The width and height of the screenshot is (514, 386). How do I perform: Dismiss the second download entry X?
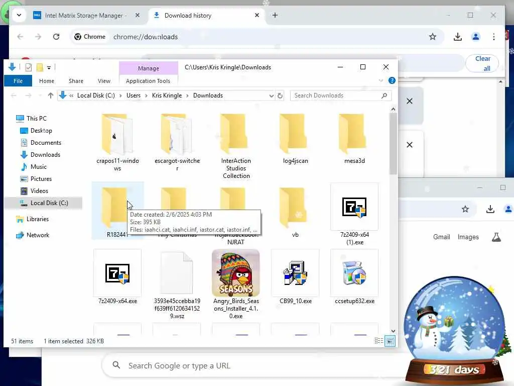(410, 145)
